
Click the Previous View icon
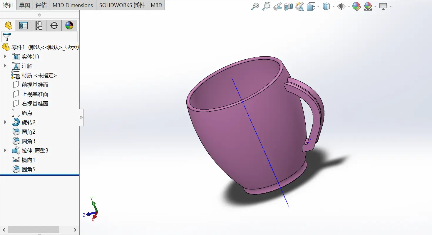(x=277, y=6)
